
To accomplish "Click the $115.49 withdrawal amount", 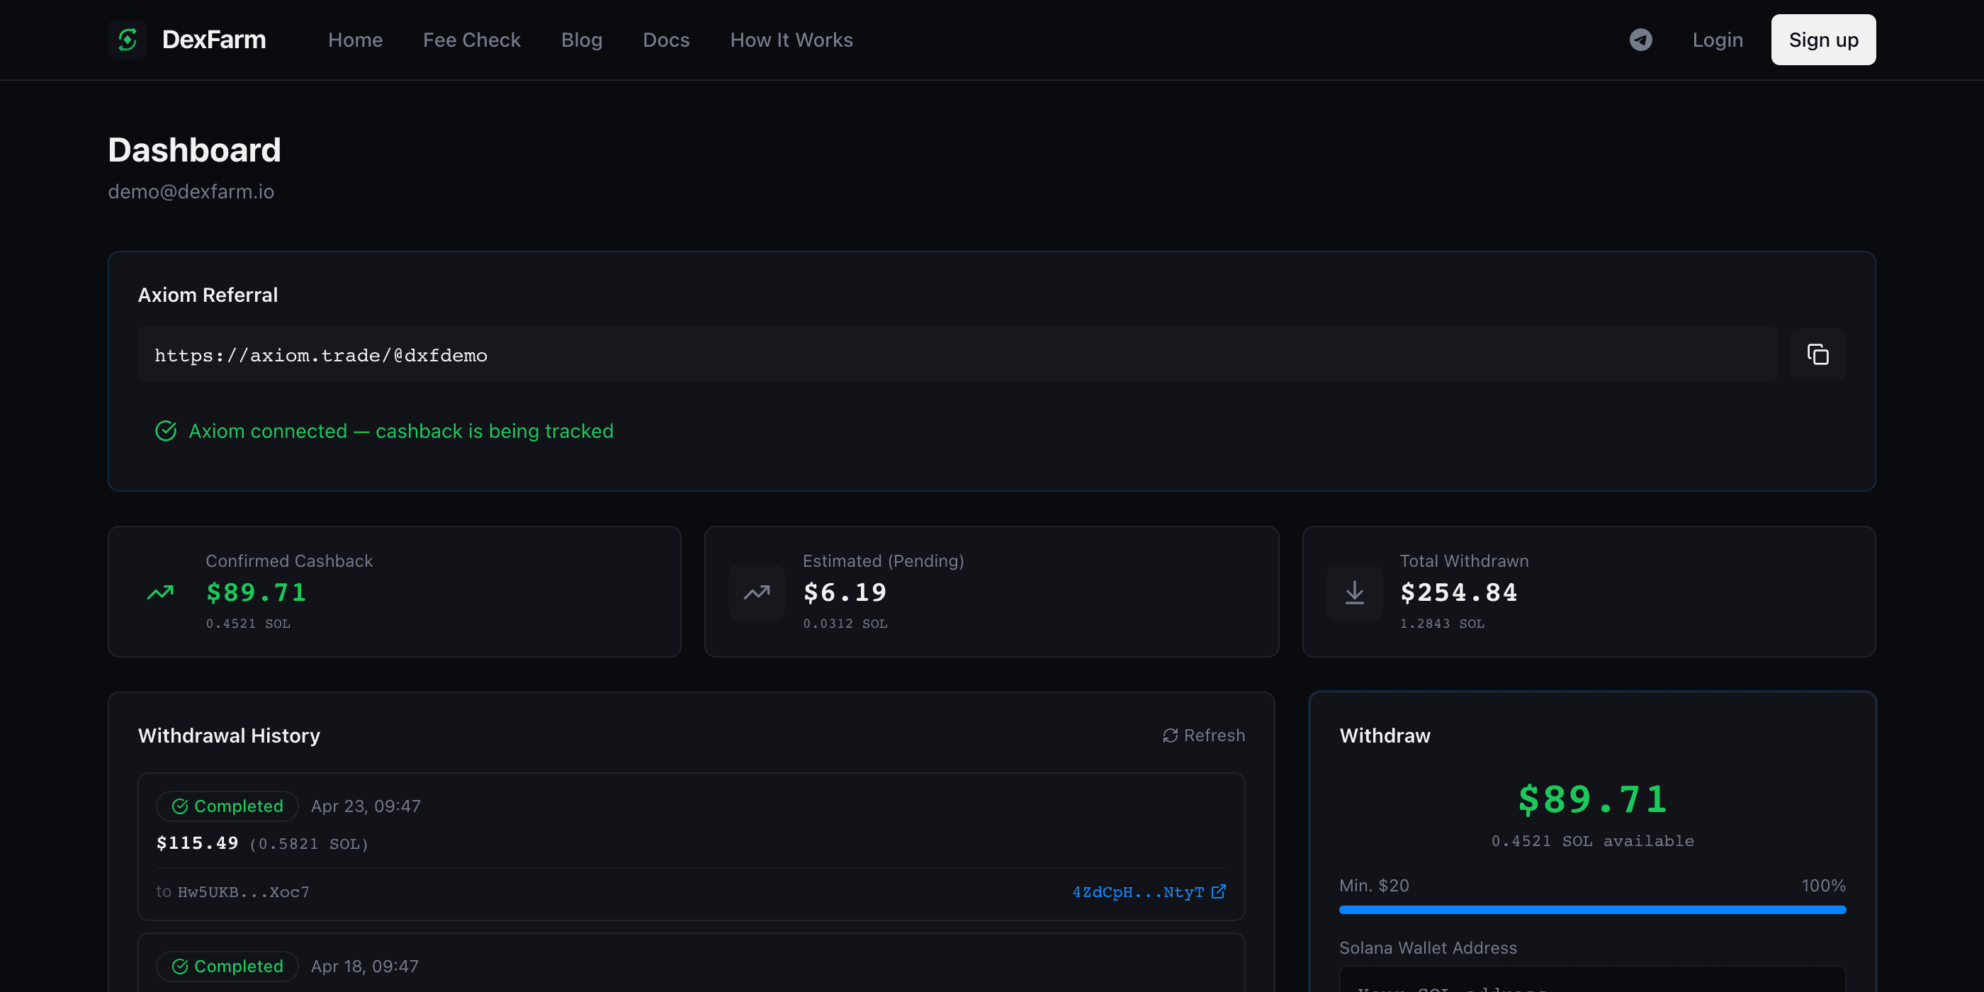I will click(197, 843).
